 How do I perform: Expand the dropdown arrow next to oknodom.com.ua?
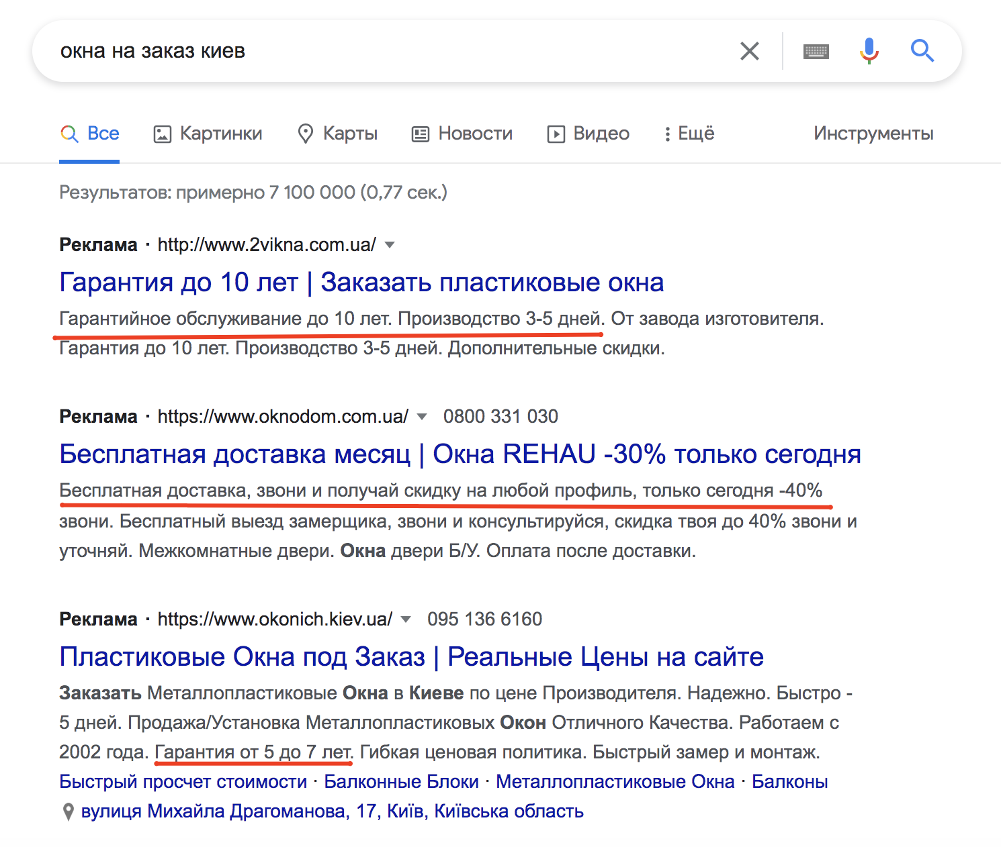point(422,417)
